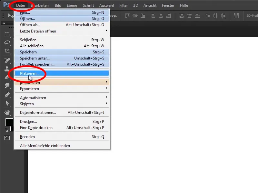The height and width of the screenshot is (193, 258).
Task: Click Distribute horizontal centers icon
Action: pyautogui.click(x=215, y=16)
